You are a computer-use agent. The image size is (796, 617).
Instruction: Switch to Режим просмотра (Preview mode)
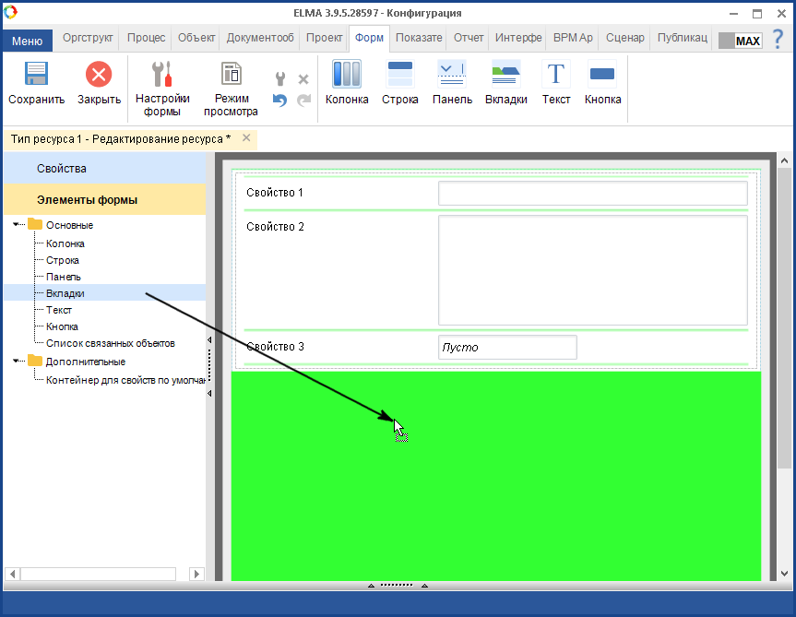click(x=231, y=76)
